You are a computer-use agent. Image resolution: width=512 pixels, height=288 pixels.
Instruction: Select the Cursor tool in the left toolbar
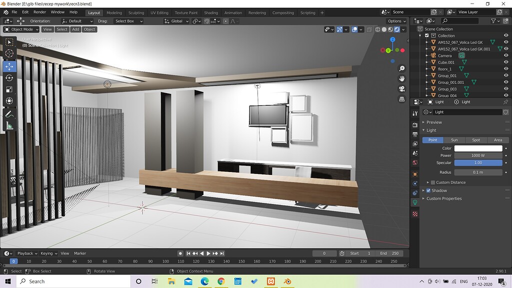[x=9, y=53]
